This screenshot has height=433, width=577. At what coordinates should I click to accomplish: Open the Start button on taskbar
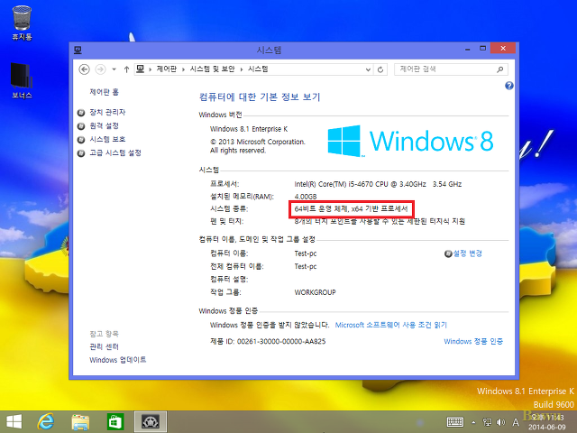pyautogui.click(x=14, y=421)
